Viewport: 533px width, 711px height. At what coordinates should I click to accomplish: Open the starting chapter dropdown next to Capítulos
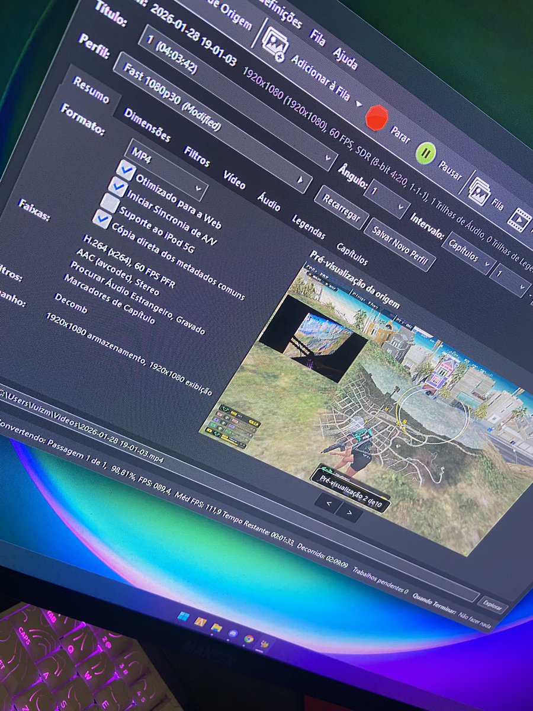(510, 281)
